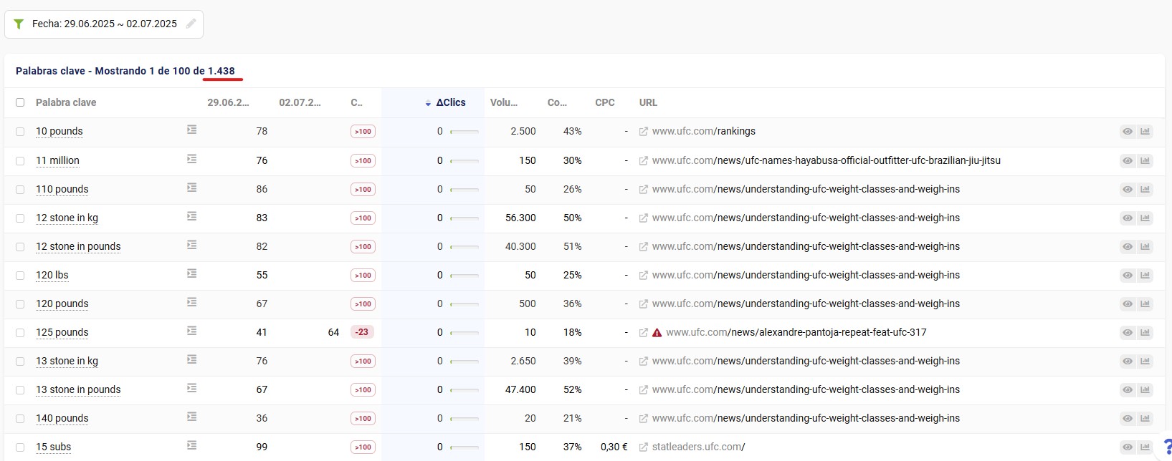
Task: Open the statleaders.ufc.com URL link
Action: [x=698, y=447]
